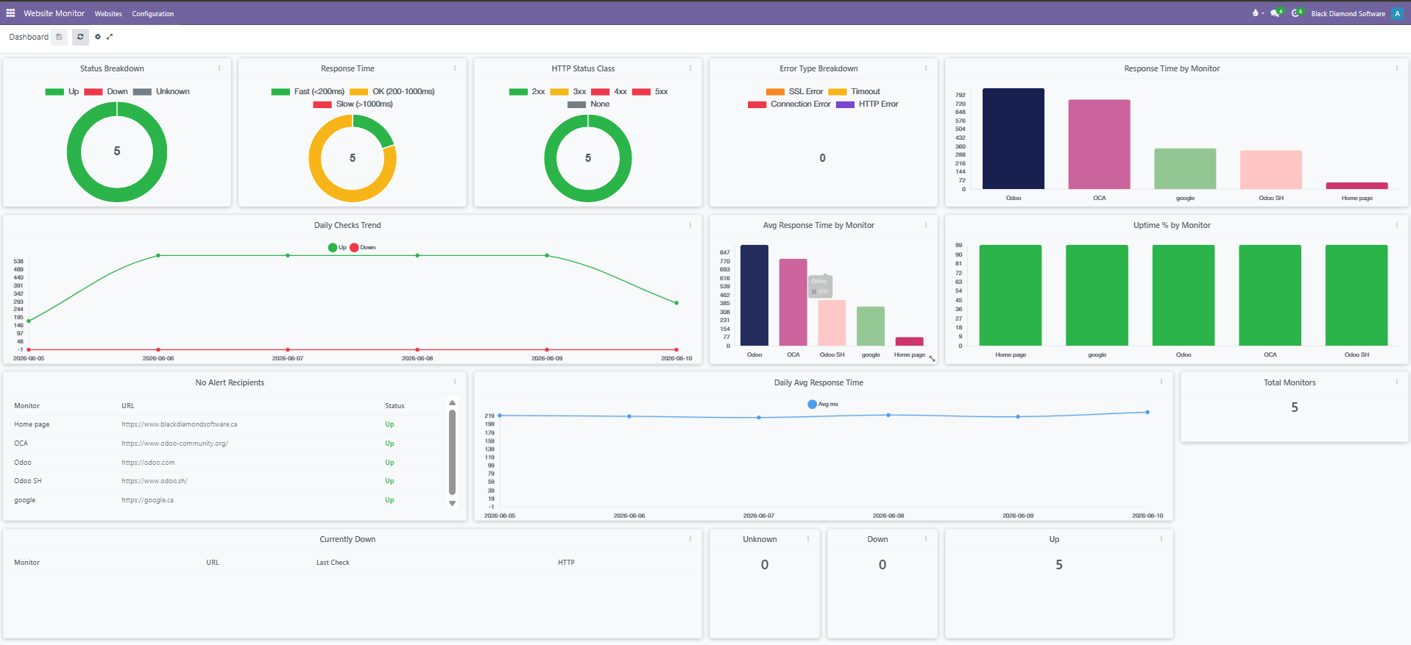Open blackdiamondsoftware.ca URL
The width and height of the screenshot is (1411, 645).
pos(180,424)
